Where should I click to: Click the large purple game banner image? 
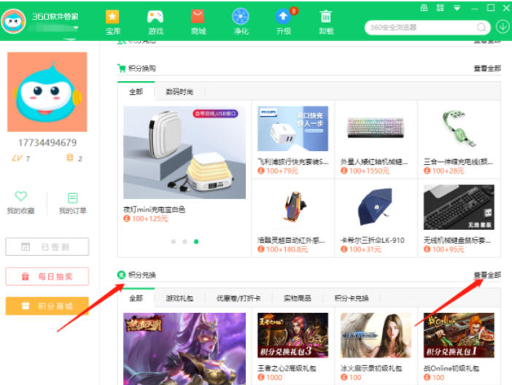coord(185,349)
